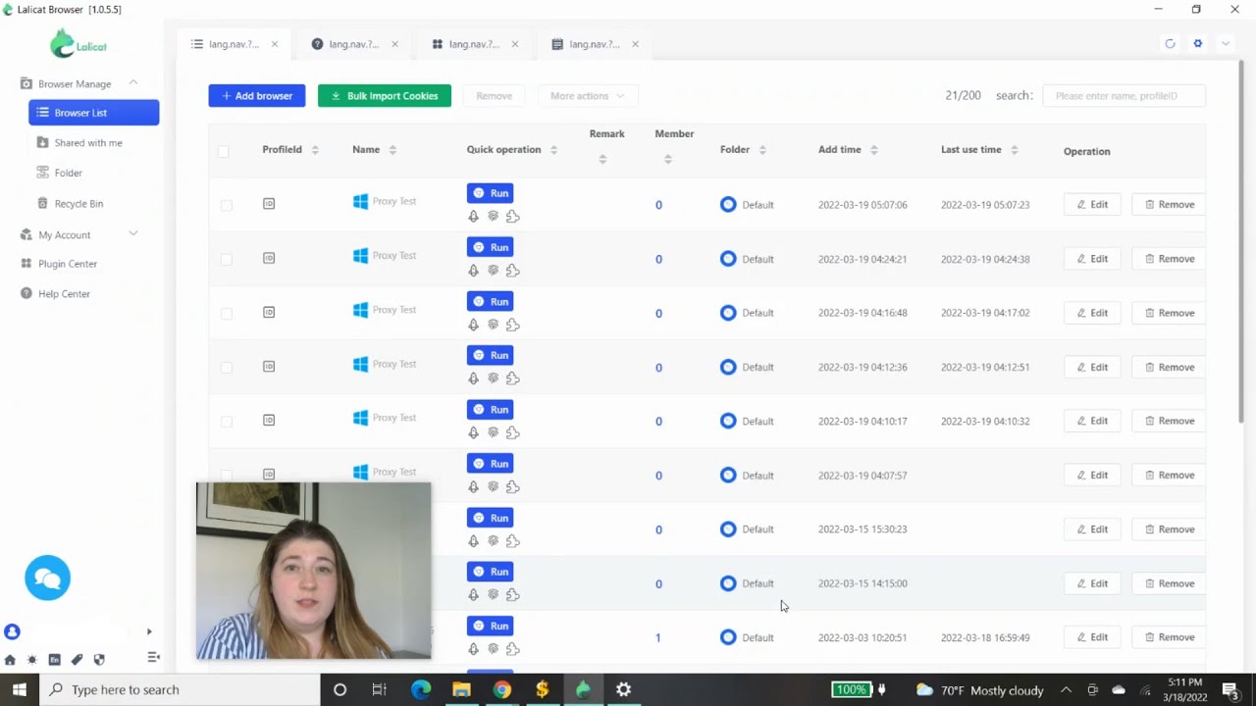This screenshot has height=706, width=1256.
Task: Click the home icon in sidebar footer
Action: [10, 660]
